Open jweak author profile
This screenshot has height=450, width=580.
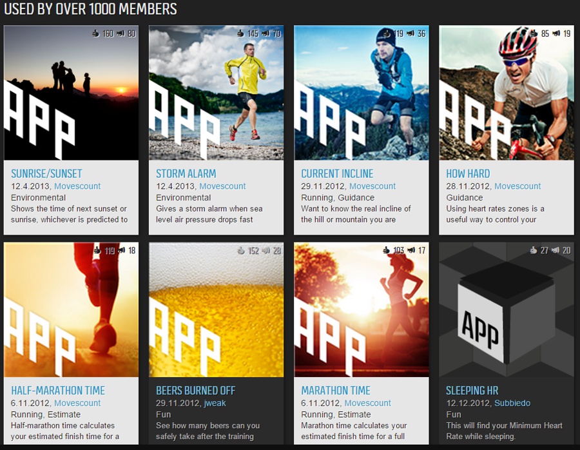(x=215, y=403)
